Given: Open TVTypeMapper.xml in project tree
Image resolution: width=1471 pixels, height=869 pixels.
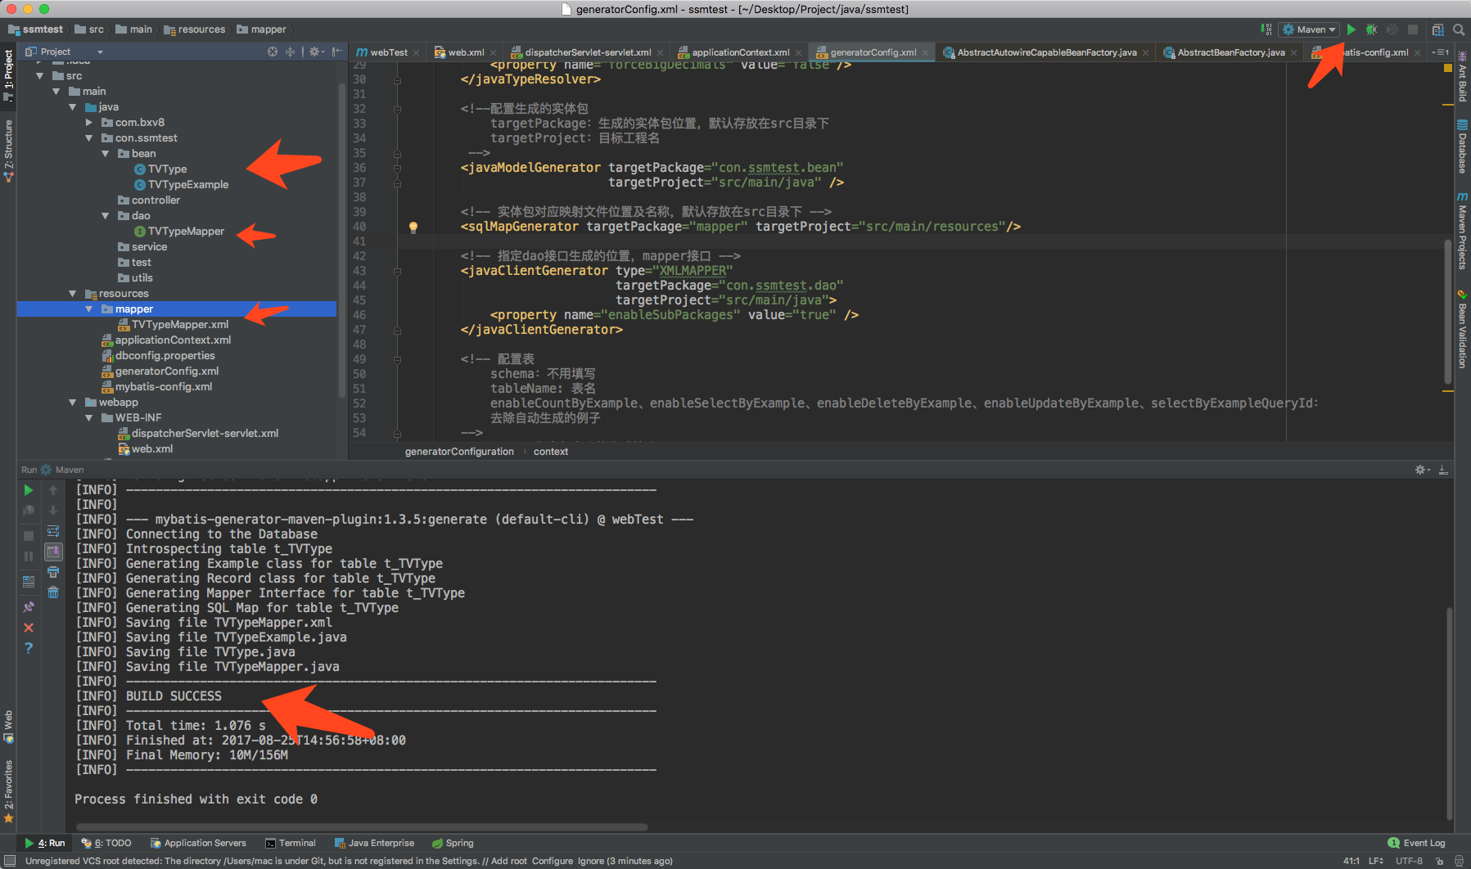Looking at the screenshot, I should point(180,325).
